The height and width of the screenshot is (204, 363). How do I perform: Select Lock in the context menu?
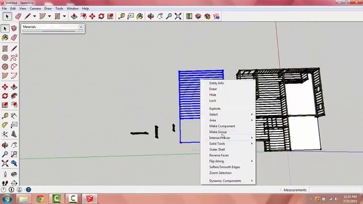click(213, 101)
